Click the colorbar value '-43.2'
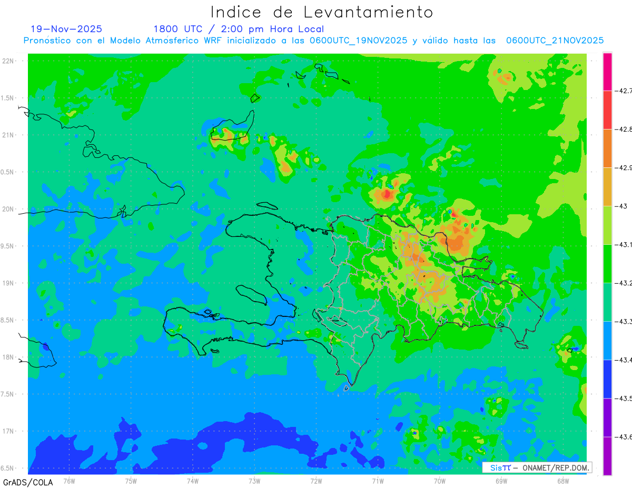The width and height of the screenshot is (632, 488). [x=624, y=283]
